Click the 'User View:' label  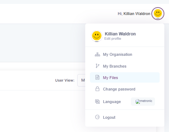pyautogui.click(x=65, y=80)
